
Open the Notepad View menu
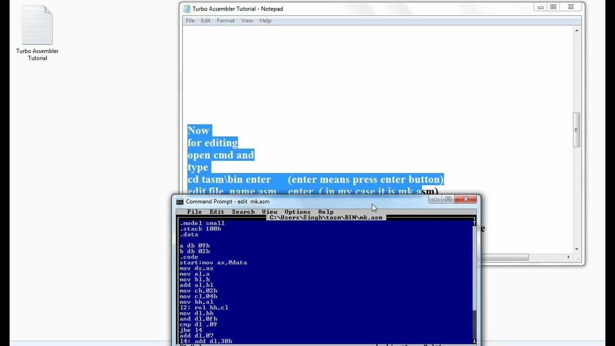pyautogui.click(x=247, y=21)
